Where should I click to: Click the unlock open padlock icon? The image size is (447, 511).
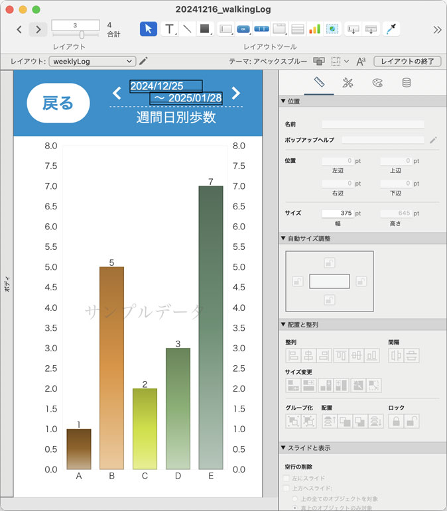tap(411, 421)
